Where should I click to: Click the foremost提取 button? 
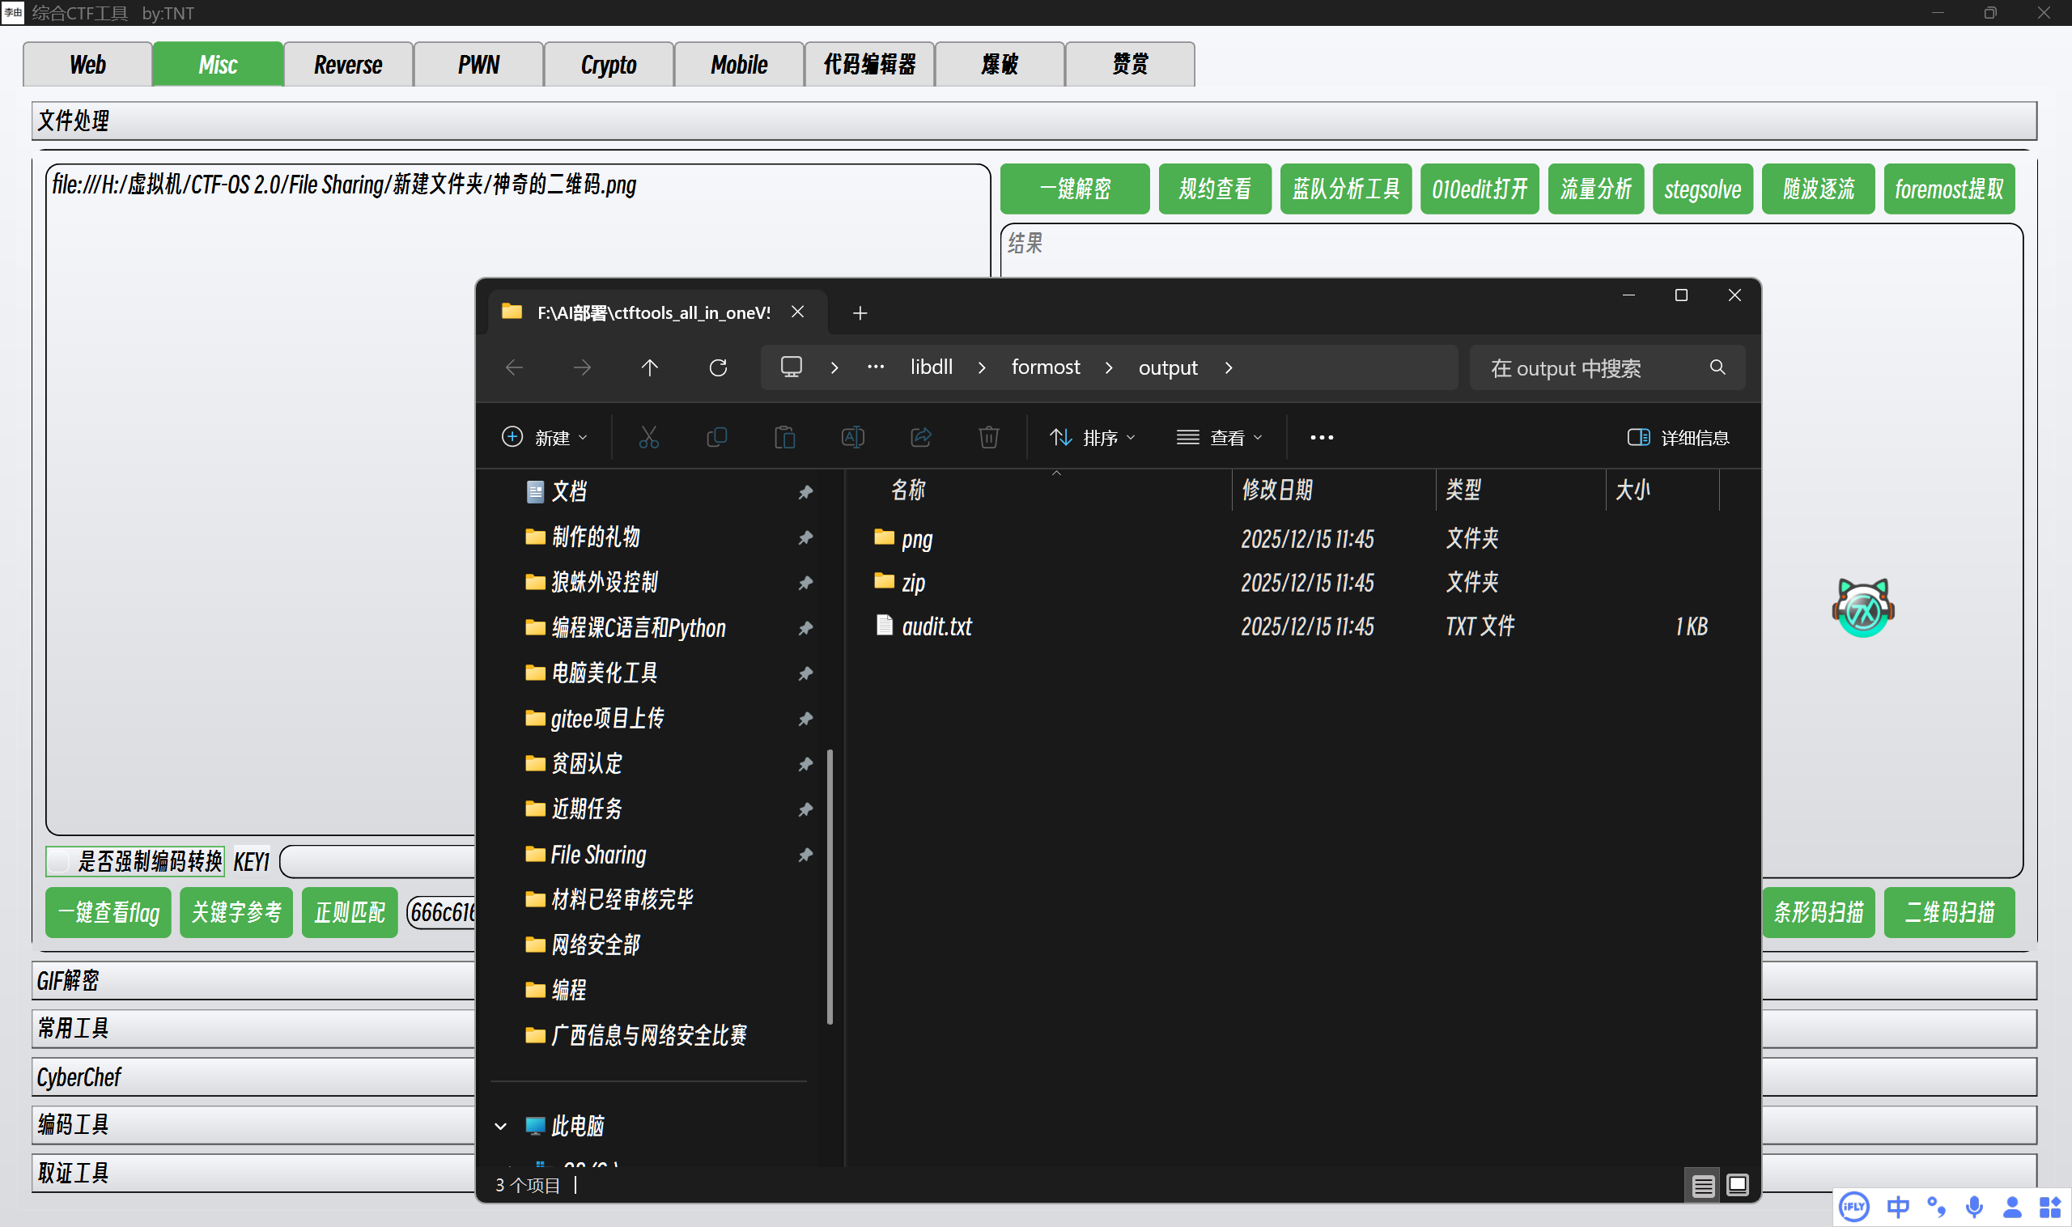click(x=1948, y=189)
